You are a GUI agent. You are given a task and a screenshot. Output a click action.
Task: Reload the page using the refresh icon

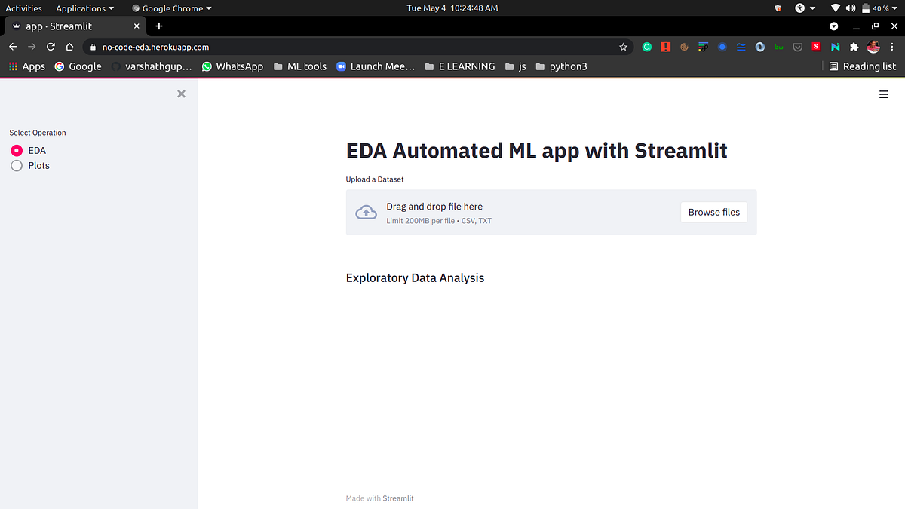coord(51,46)
